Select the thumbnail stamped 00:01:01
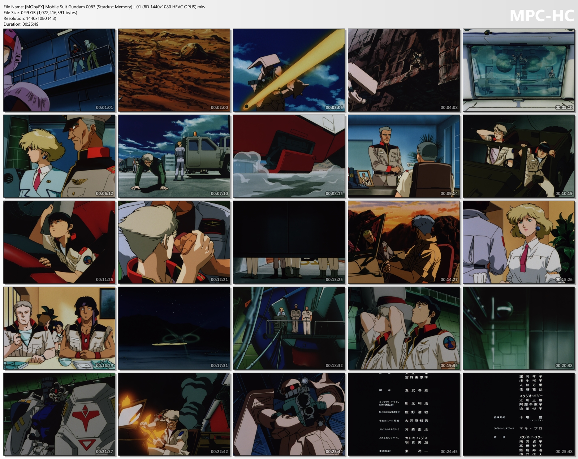578x459 pixels. click(59, 70)
